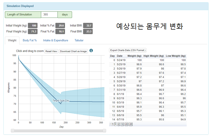
Task: Click the blue info icon above the chart
Action: tap(91, 51)
